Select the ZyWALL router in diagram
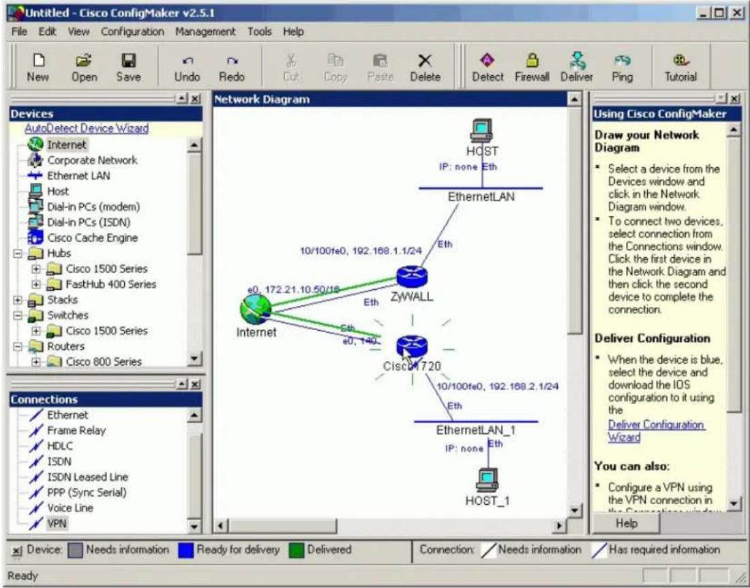Screen dimensions: 750x588 [412, 277]
